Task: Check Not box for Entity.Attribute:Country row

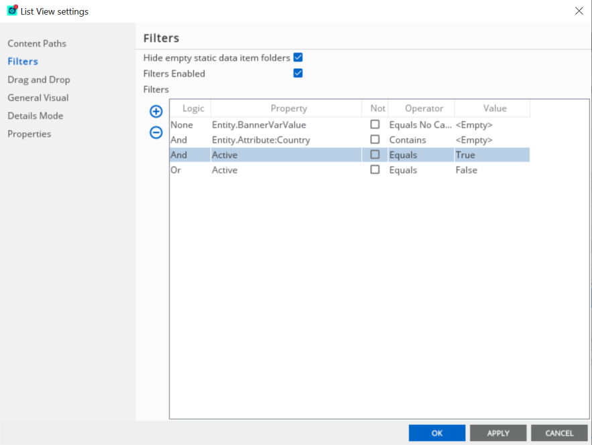Action: 375,139
